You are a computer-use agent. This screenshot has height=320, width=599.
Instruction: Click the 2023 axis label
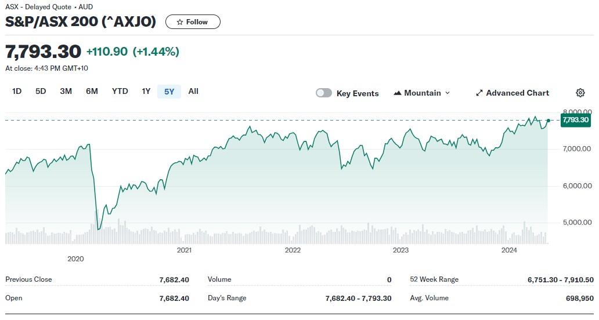pos(400,250)
